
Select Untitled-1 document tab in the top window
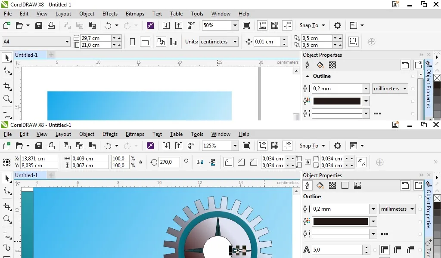coord(26,55)
